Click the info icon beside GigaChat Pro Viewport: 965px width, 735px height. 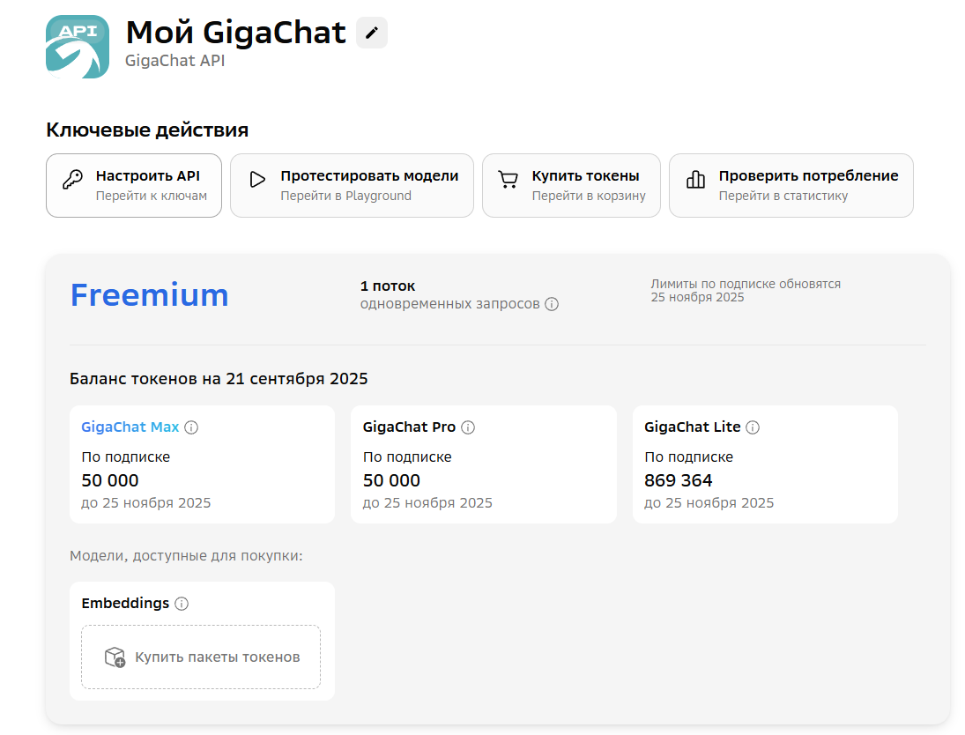pos(468,427)
